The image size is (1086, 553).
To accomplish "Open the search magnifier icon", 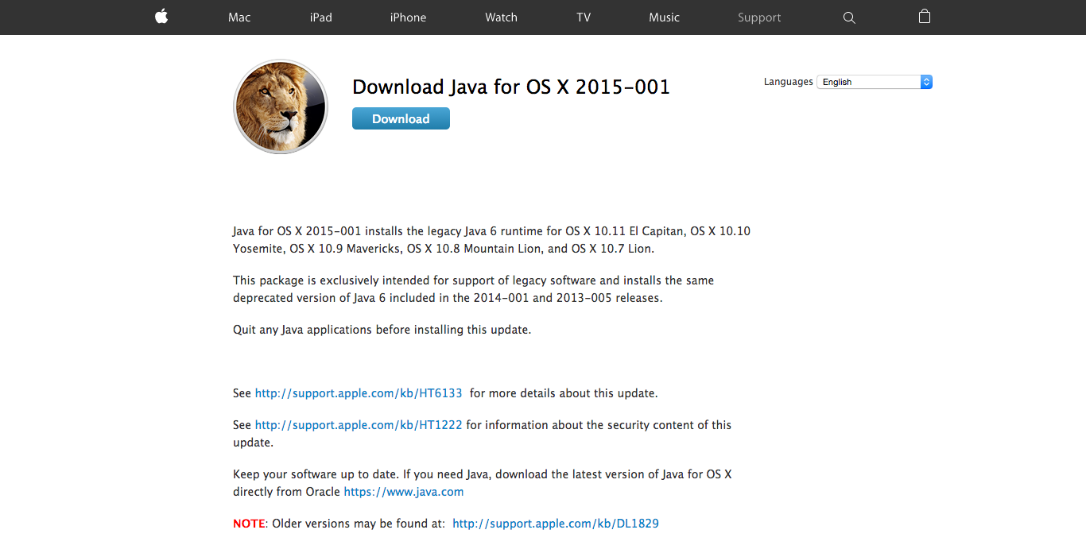I will [x=849, y=17].
